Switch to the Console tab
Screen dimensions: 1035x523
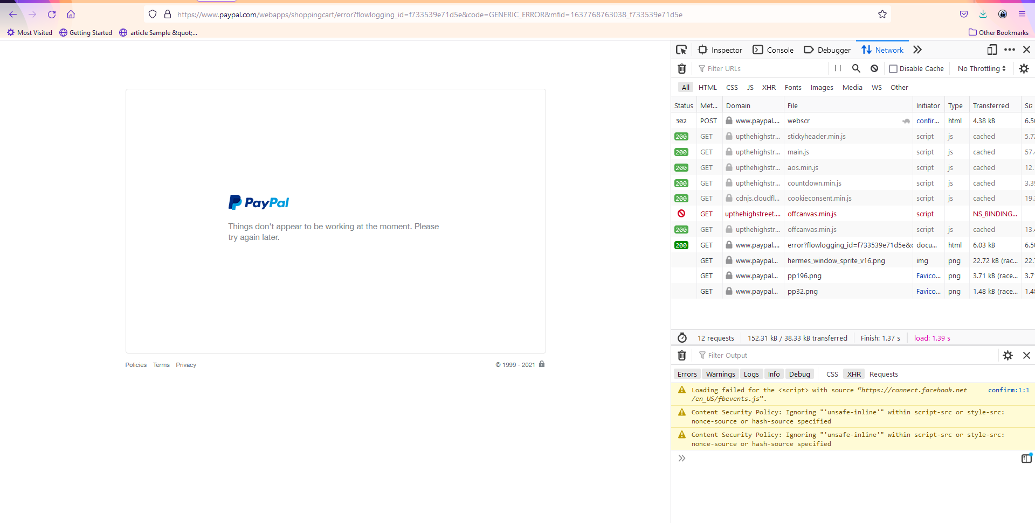[773, 50]
